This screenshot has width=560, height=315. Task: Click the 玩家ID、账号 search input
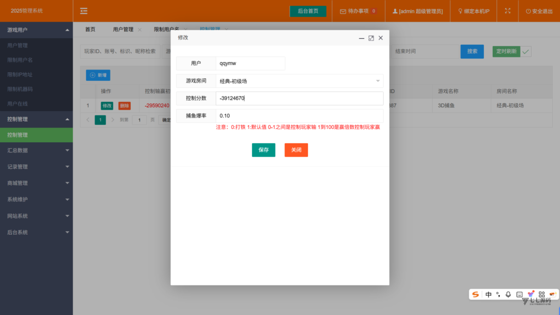point(120,51)
